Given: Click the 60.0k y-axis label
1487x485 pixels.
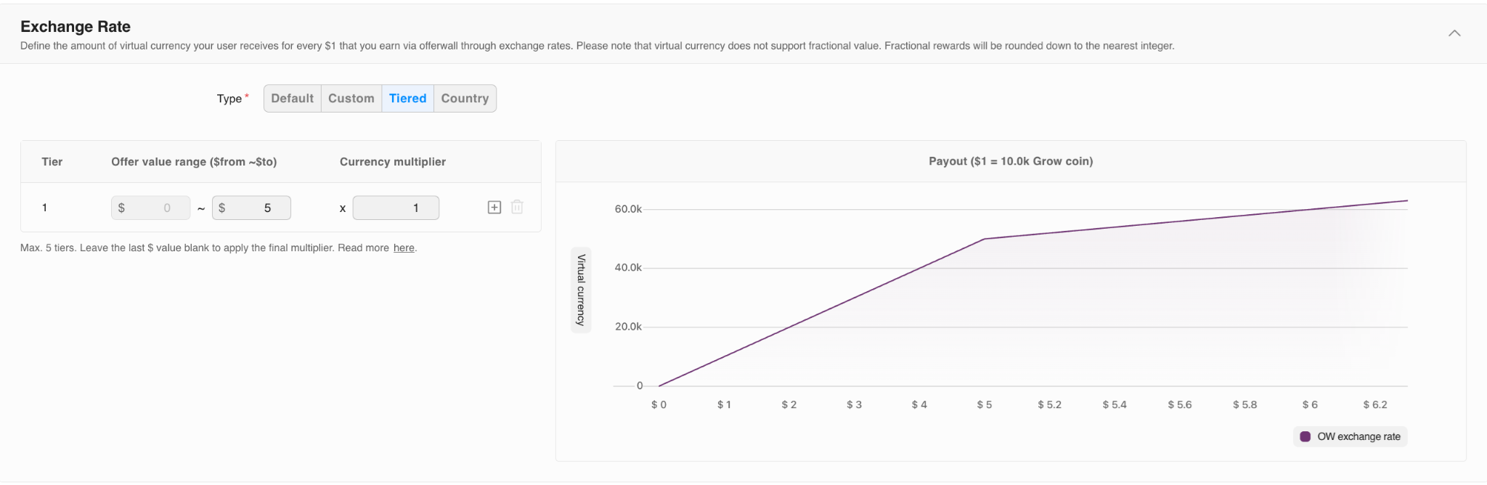Looking at the screenshot, I should [x=628, y=209].
